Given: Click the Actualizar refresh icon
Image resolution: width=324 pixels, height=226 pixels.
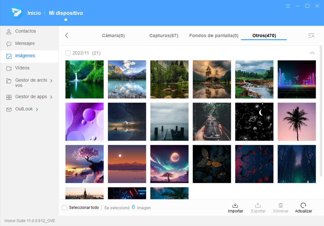Looking at the screenshot, I should pos(303,206).
